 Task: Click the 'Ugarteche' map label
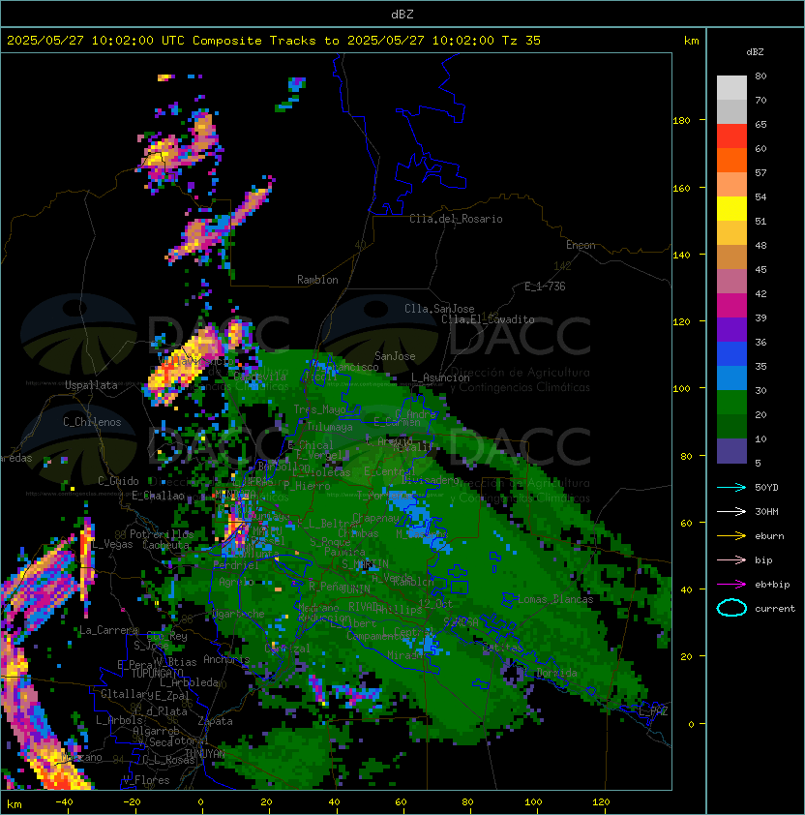click(x=239, y=615)
